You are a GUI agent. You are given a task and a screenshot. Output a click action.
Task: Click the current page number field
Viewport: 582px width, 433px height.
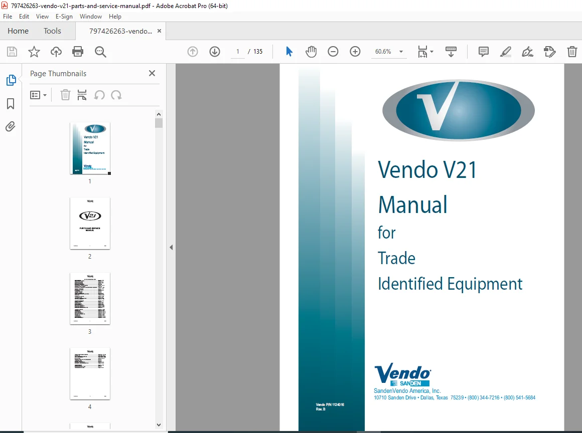(x=237, y=52)
